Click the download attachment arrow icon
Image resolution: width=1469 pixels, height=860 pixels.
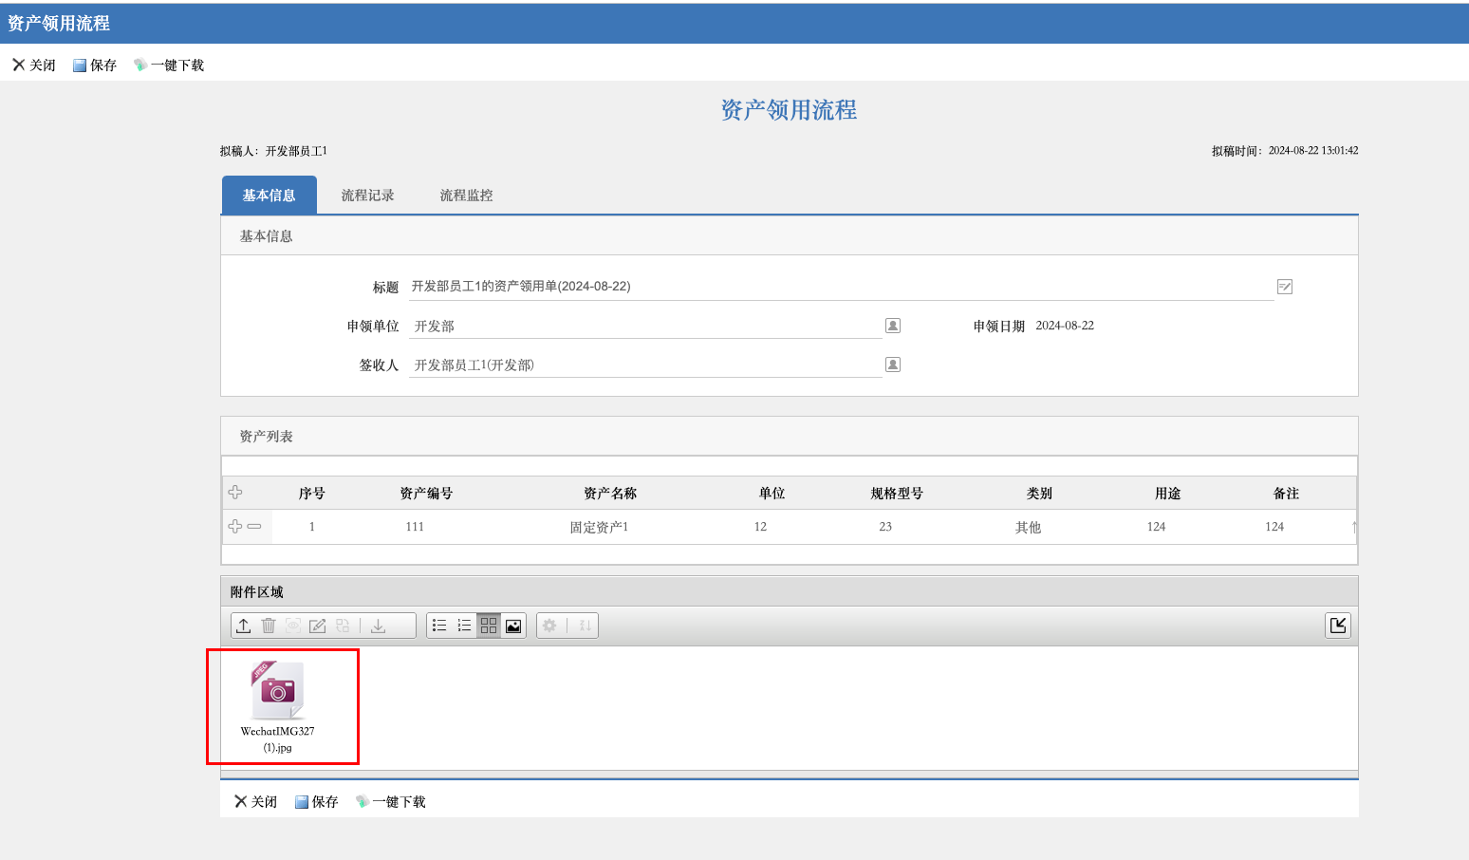pos(378,626)
